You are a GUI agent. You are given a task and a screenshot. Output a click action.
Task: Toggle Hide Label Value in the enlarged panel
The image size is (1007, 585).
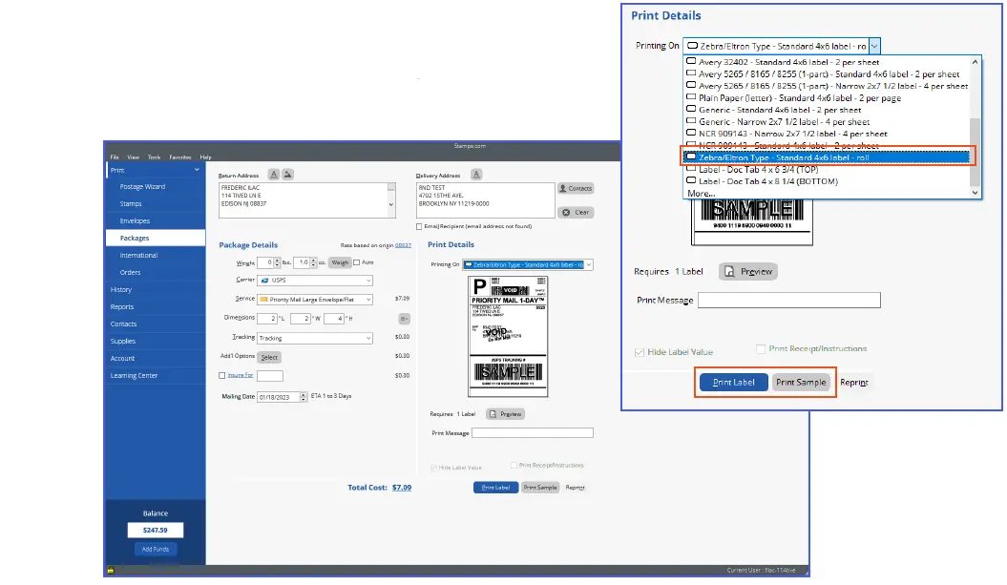[x=639, y=352]
